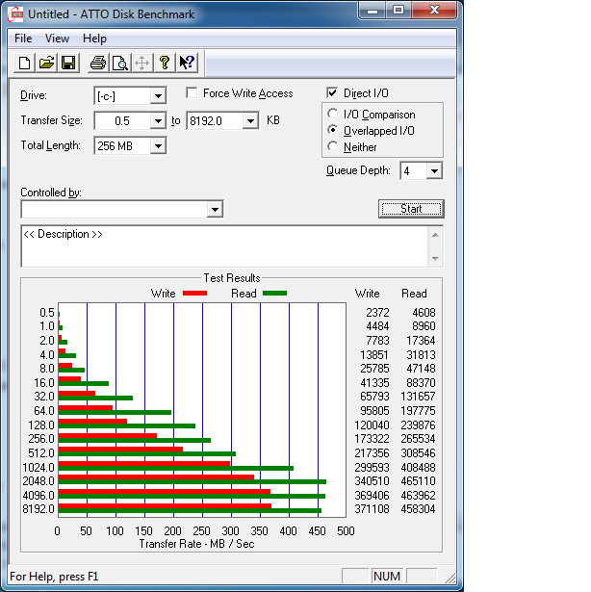
Task: Select the I/O Comparison radio button
Action: click(x=333, y=114)
